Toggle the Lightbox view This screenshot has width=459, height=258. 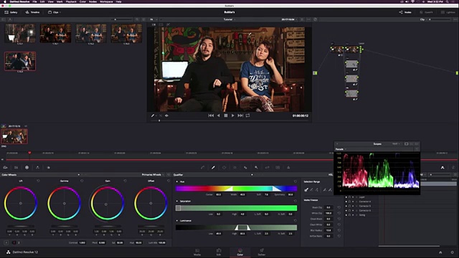[448, 12]
